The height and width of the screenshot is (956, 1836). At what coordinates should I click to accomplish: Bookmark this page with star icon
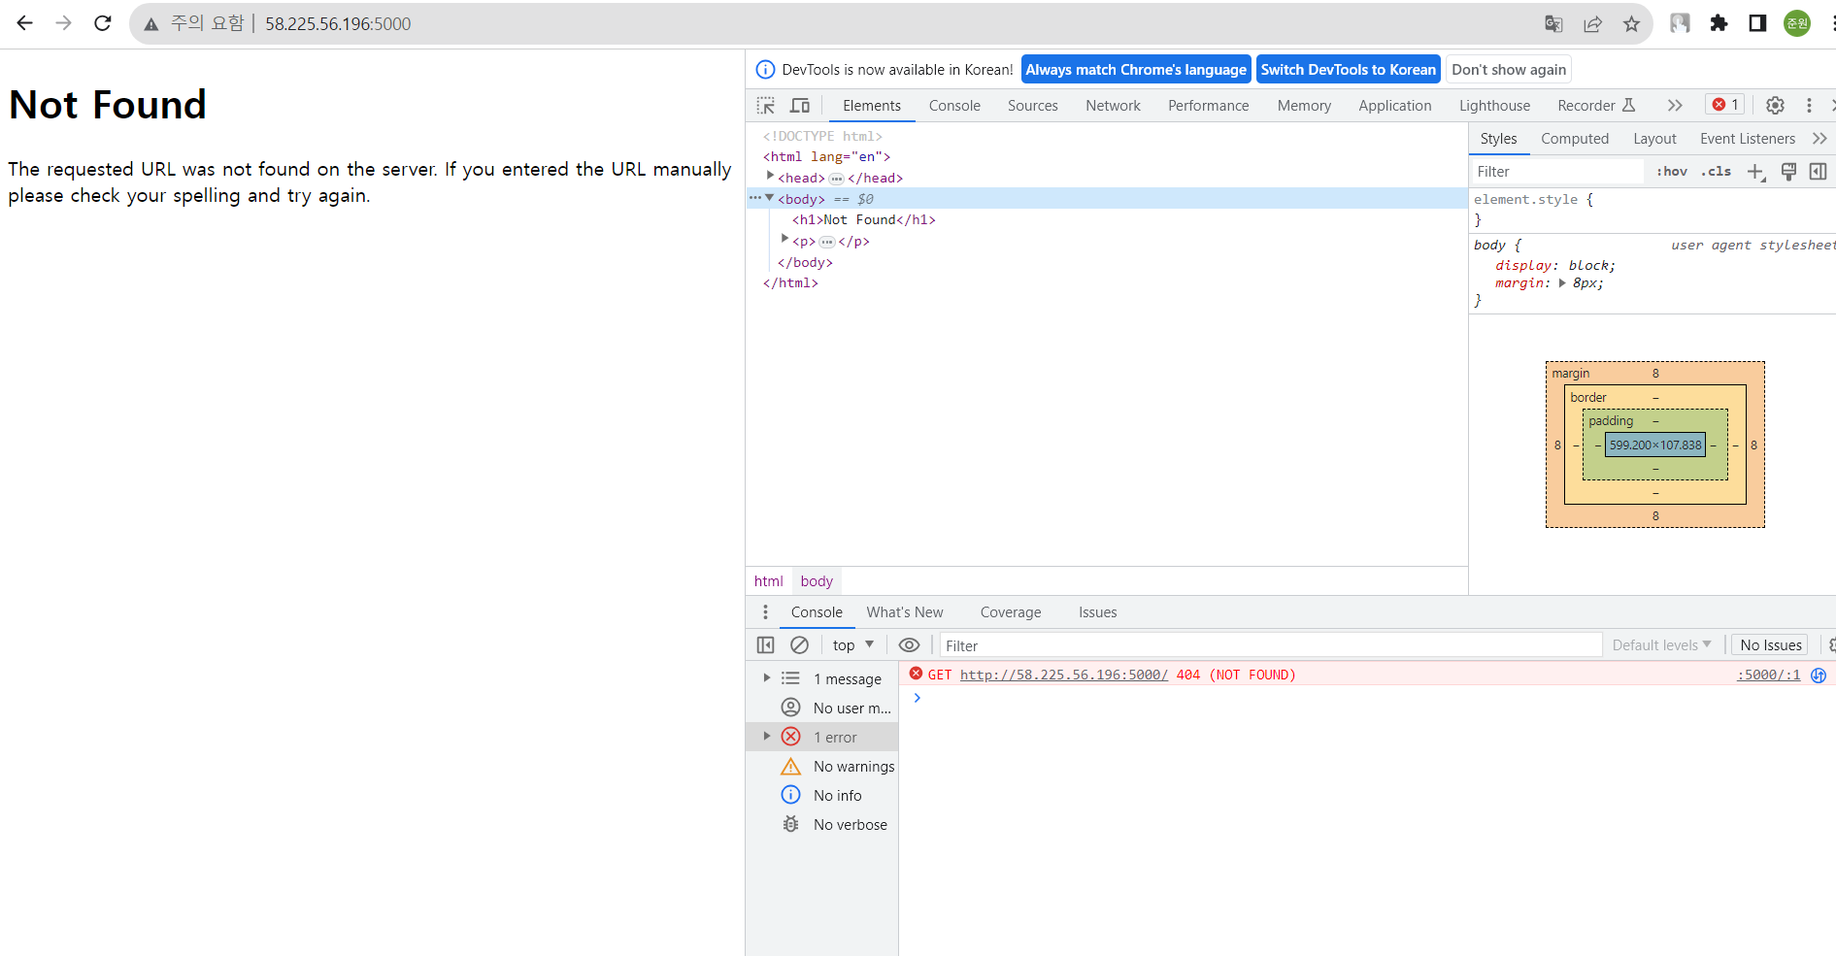coord(1631,24)
